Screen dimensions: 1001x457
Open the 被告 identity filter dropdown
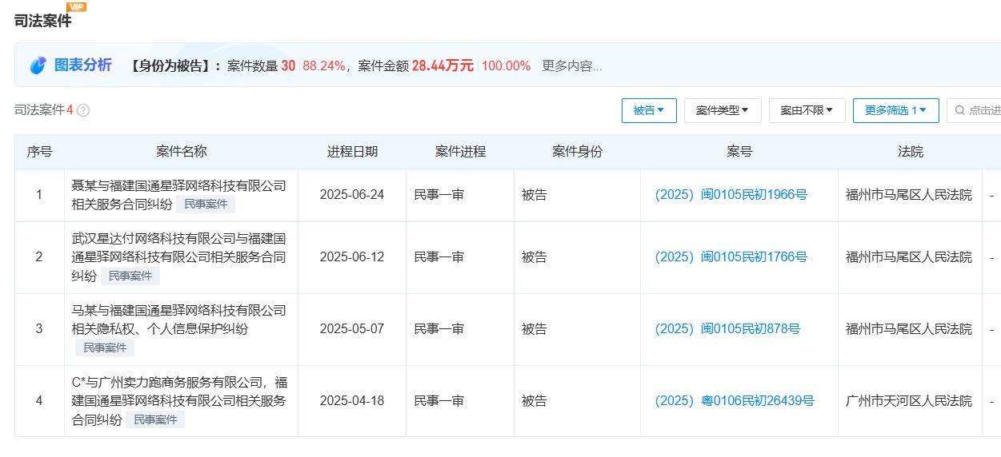tap(648, 110)
